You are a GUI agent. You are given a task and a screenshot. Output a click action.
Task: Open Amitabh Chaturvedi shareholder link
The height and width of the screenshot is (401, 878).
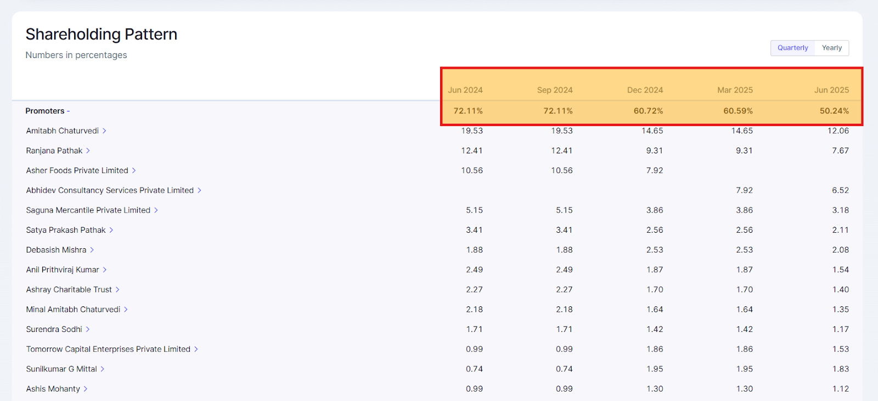click(x=66, y=131)
